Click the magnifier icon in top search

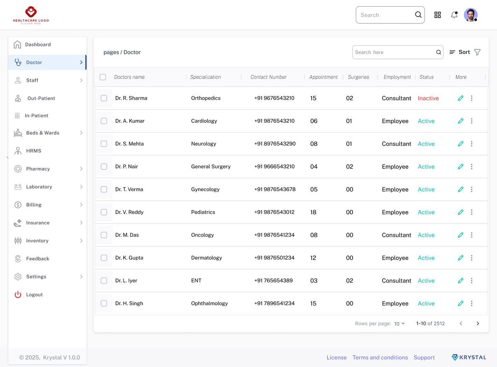[x=418, y=15]
